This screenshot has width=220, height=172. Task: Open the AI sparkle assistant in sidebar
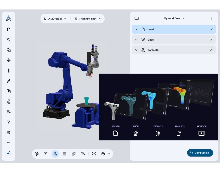tap(9, 153)
